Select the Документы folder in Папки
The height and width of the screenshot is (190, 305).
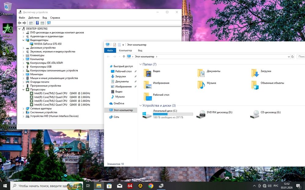tap(209, 73)
